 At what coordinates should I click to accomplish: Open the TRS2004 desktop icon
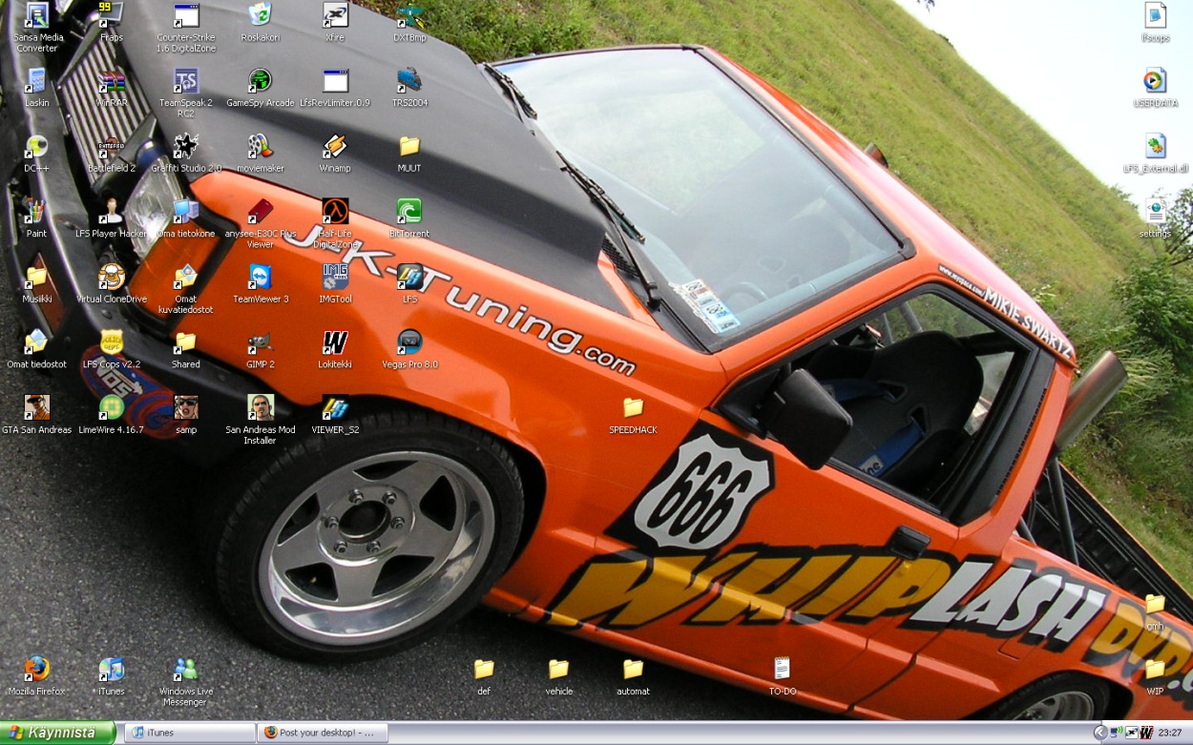click(409, 81)
